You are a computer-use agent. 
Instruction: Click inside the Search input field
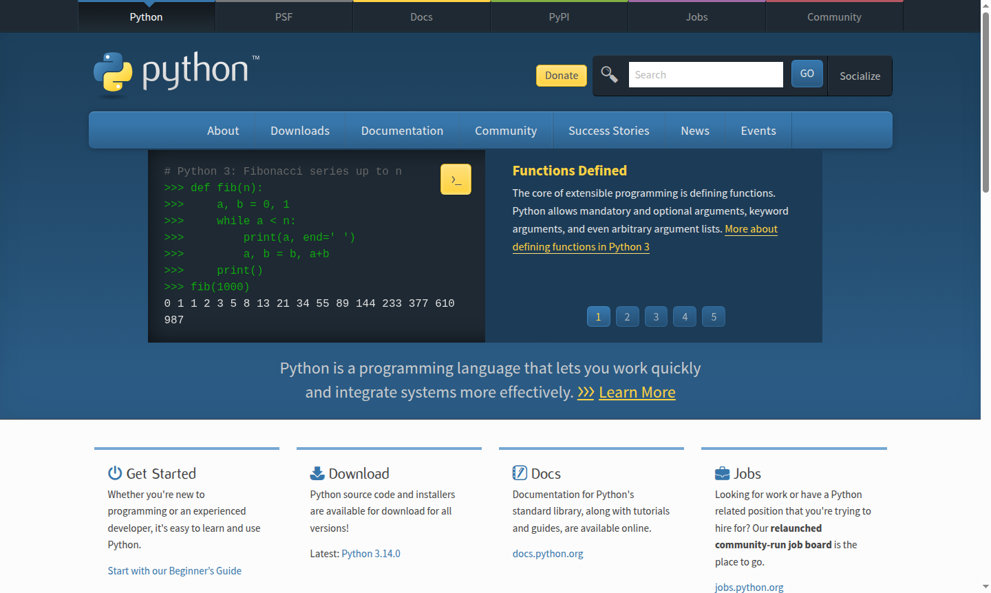pyautogui.click(x=705, y=74)
